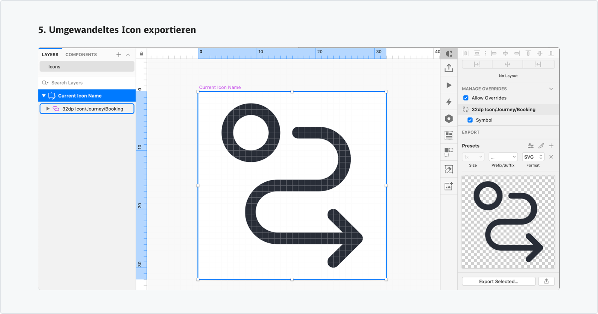Add new export preset with plus
Image resolution: width=598 pixels, height=314 pixels.
[x=551, y=146]
